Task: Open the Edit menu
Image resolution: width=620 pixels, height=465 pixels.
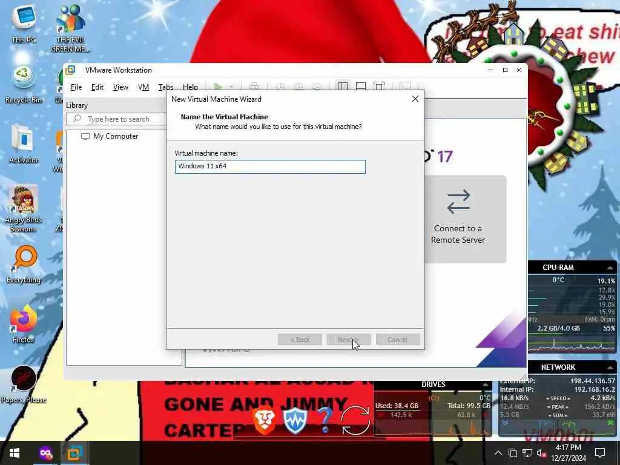Action: [x=97, y=87]
